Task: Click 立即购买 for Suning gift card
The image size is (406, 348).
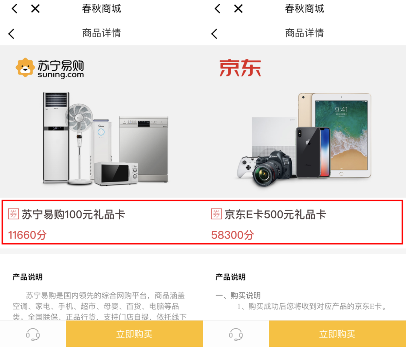Action: [134, 334]
